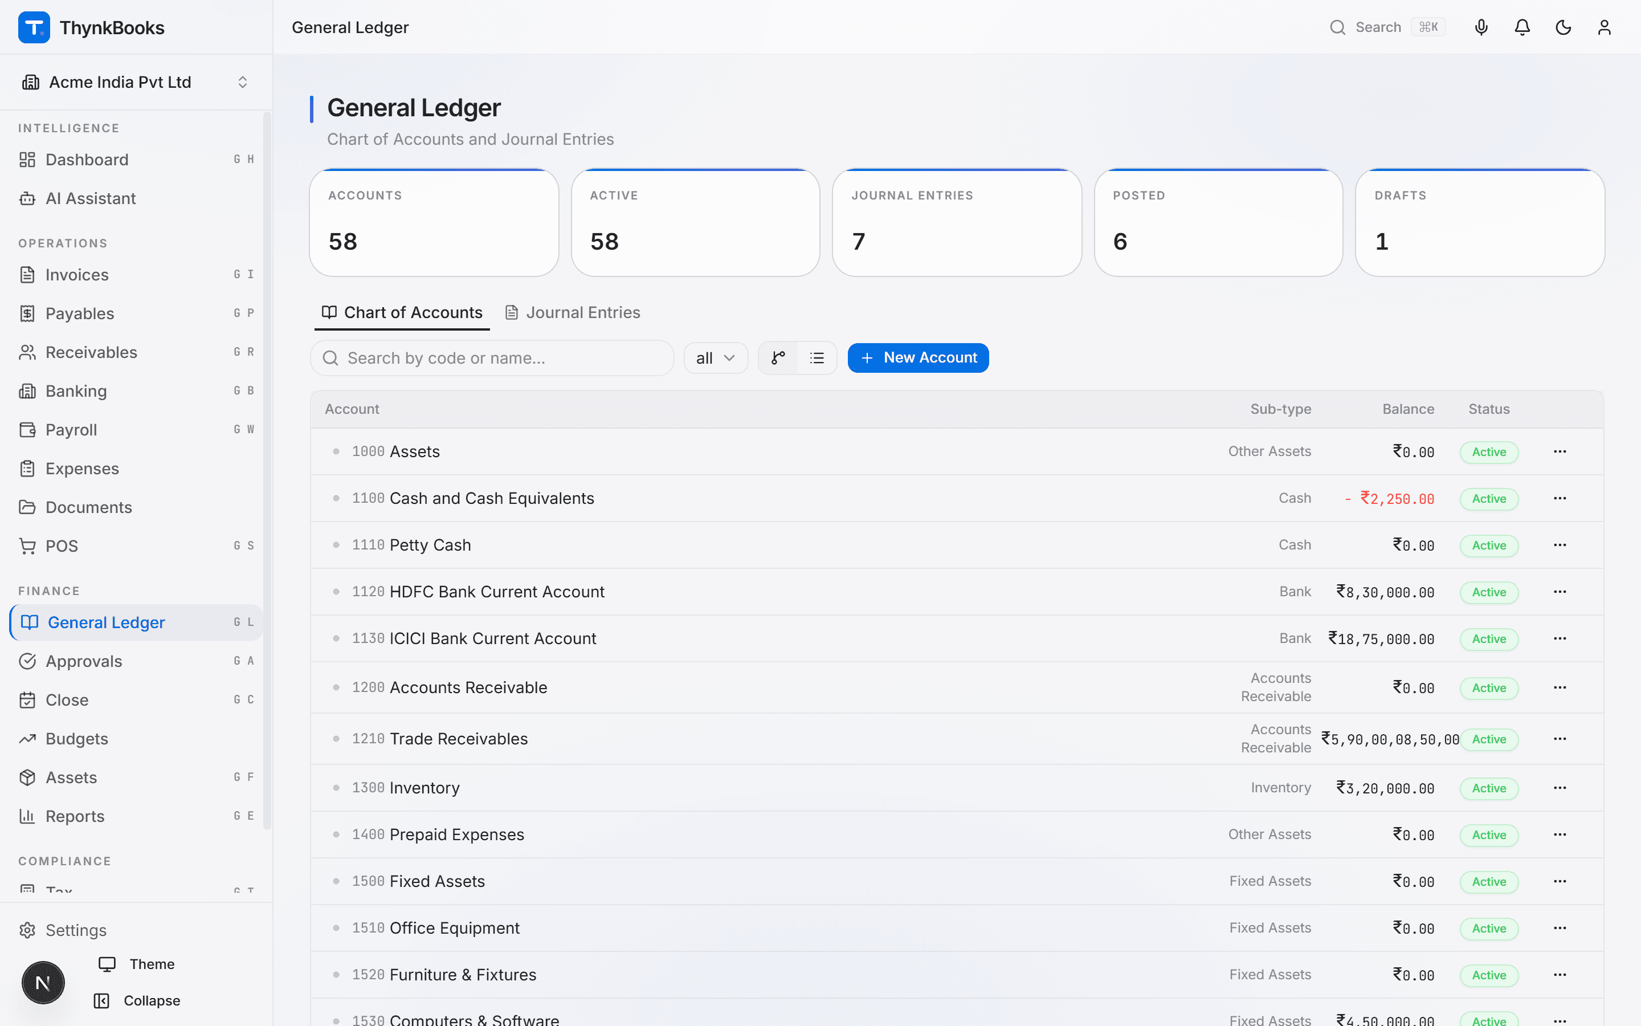Open user profile icon
1641x1026 pixels.
coord(1605,27)
